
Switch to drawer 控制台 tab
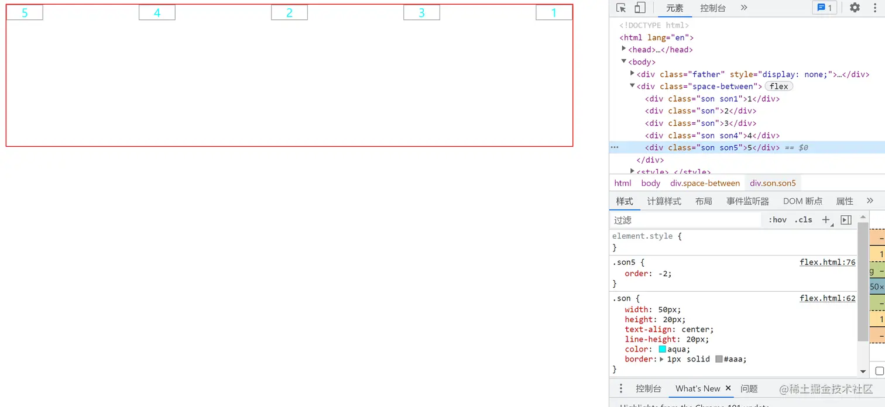[x=649, y=389]
